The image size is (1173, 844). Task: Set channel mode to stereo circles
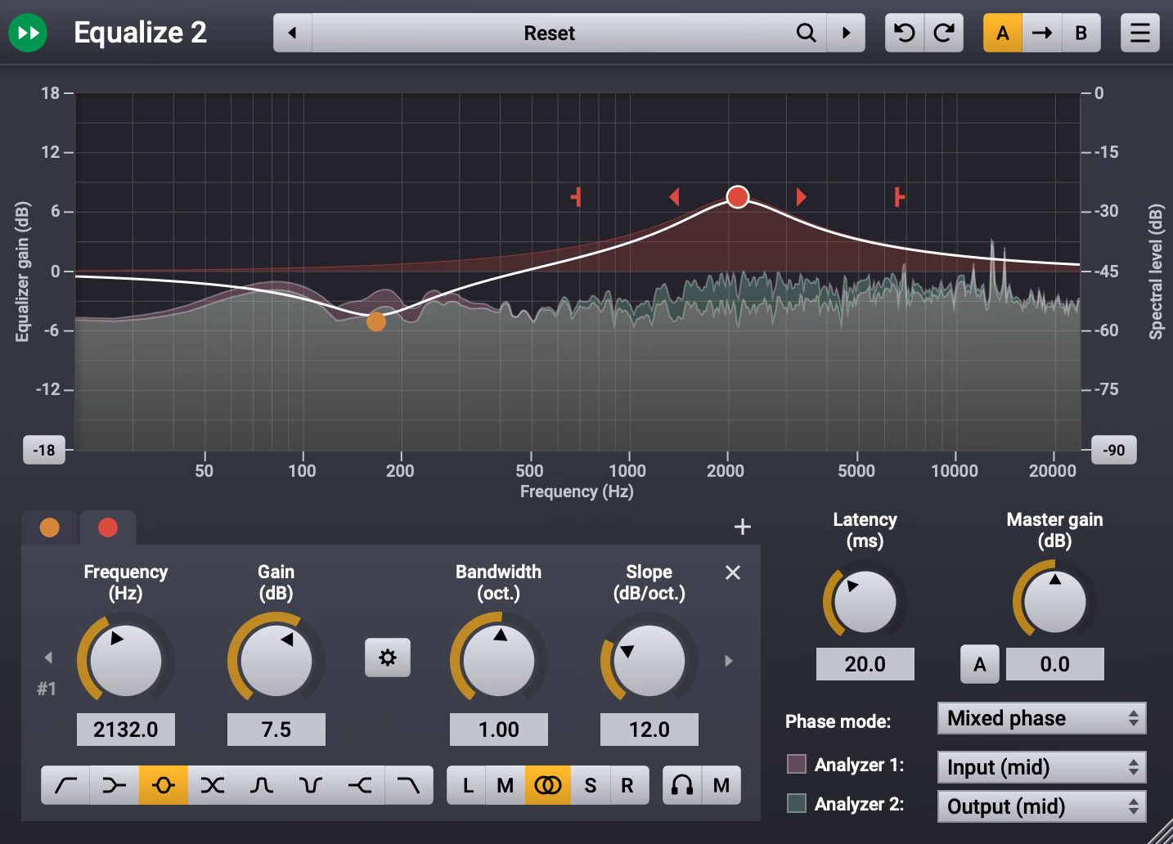(548, 785)
